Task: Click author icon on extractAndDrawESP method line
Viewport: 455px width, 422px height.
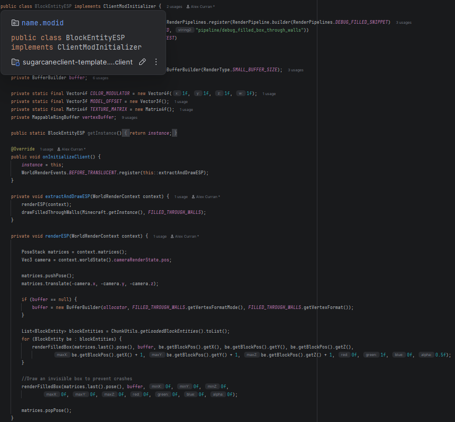Action: pyautogui.click(x=192, y=196)
